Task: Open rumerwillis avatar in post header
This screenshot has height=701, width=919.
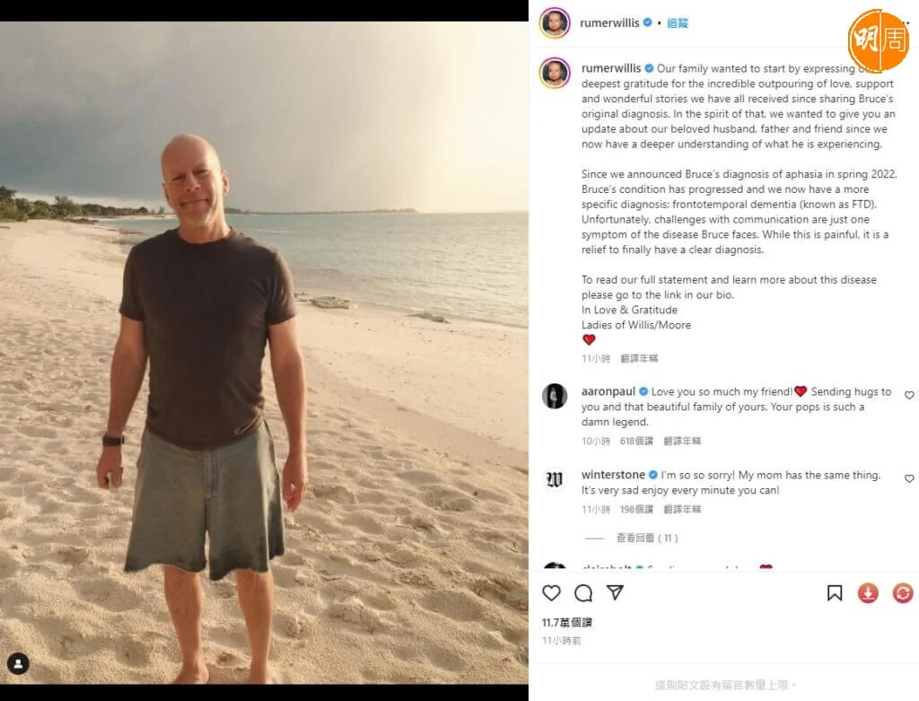Action: click(x=555, y=22)
